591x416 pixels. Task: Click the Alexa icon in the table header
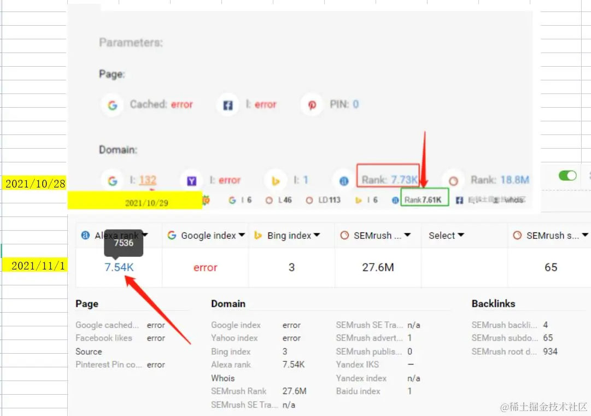pyautogui.click(x=85, y=235)
